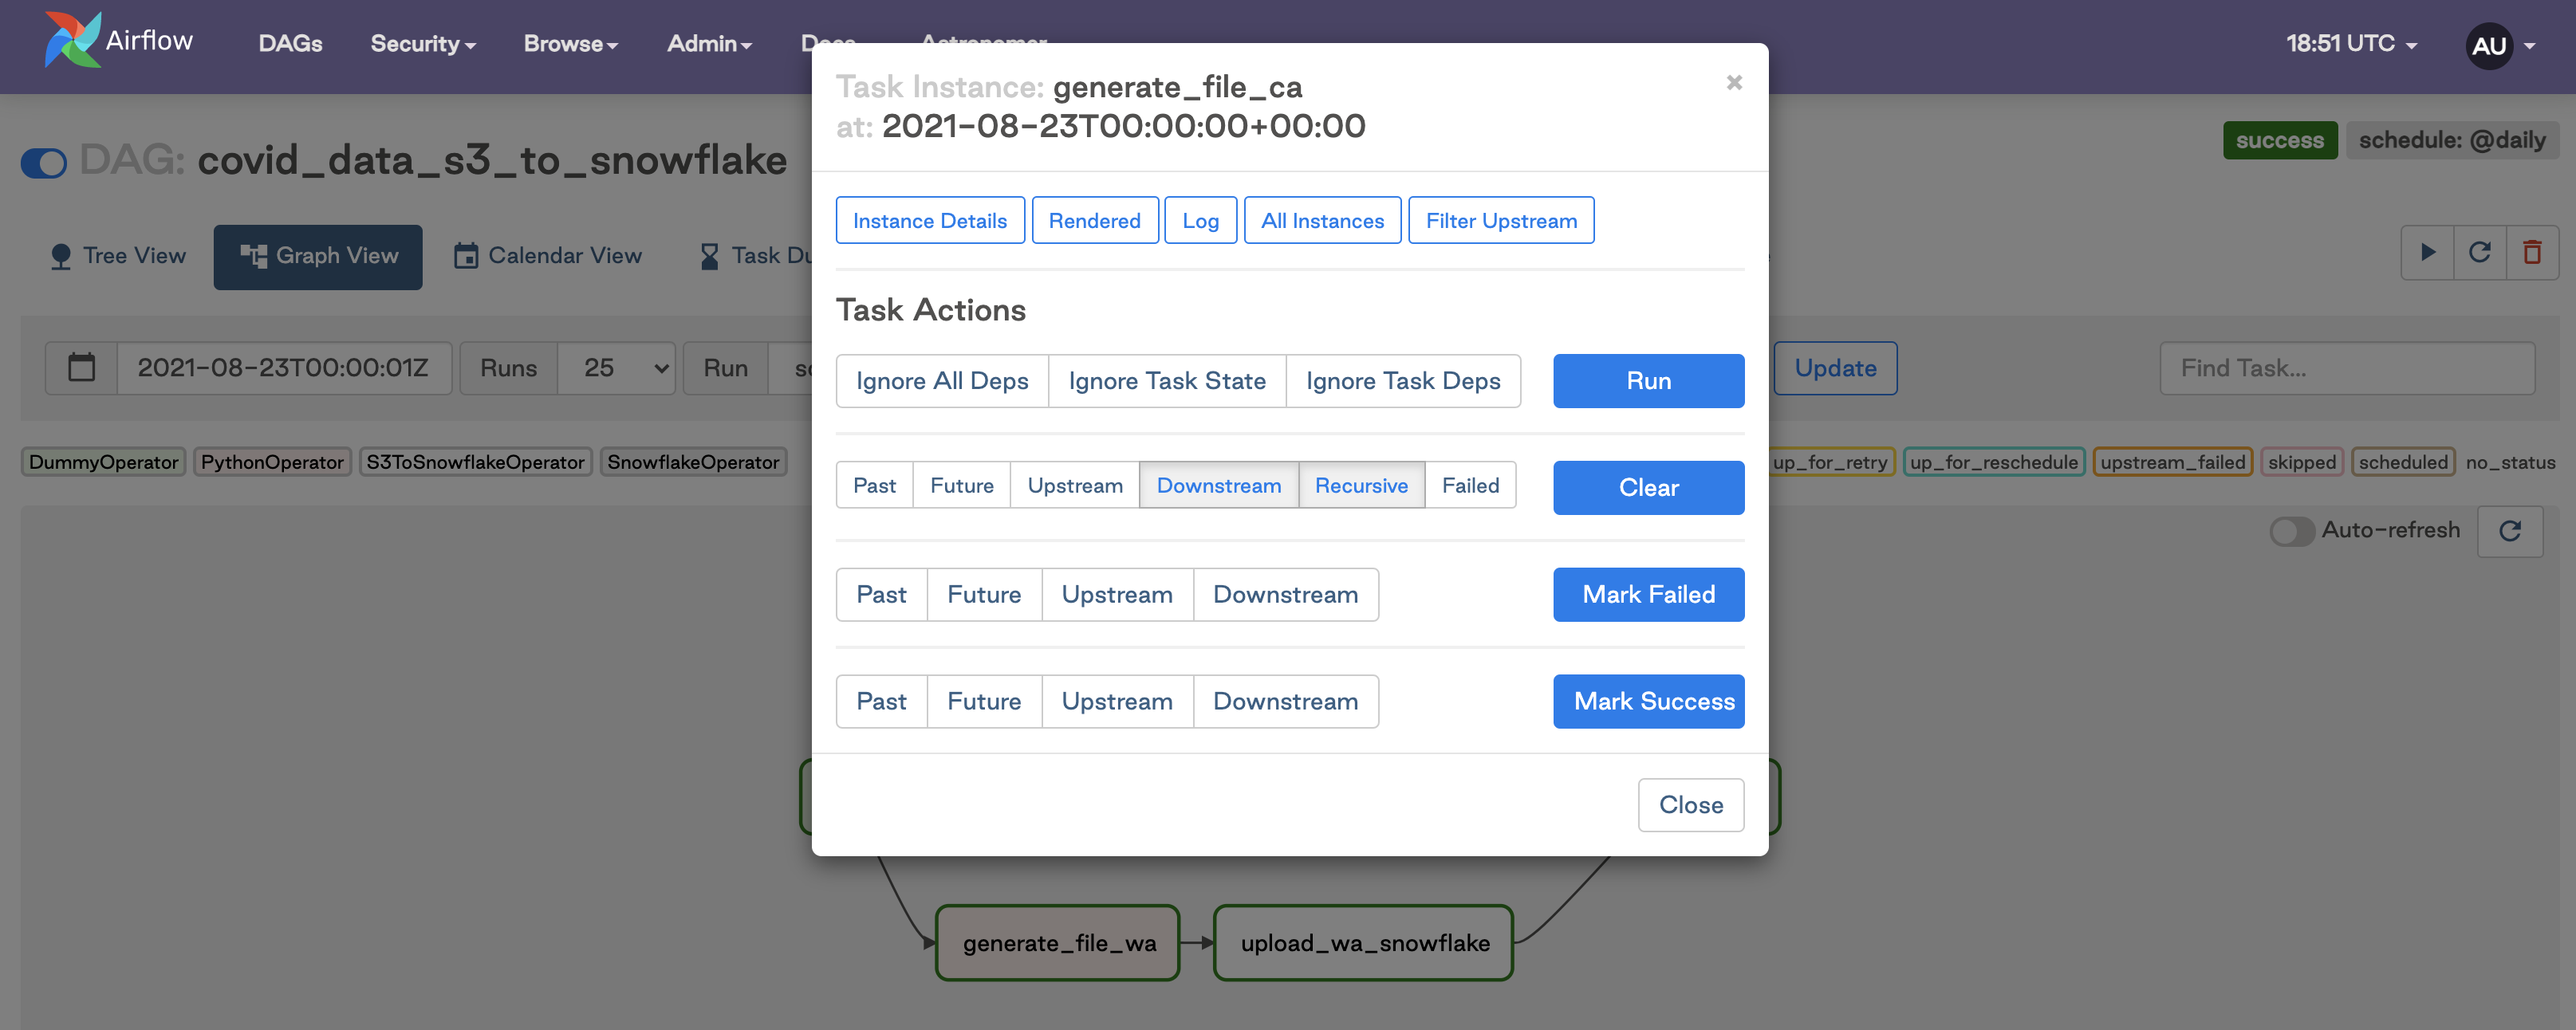Click the Mark Failed button

coord(1648,595)
